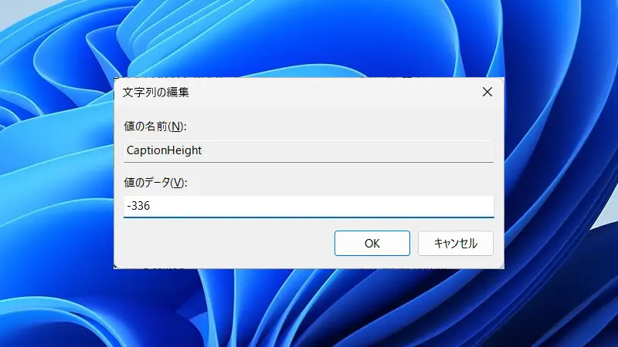
Task: Click the minus sign in -336
Action: coord(129,206)
